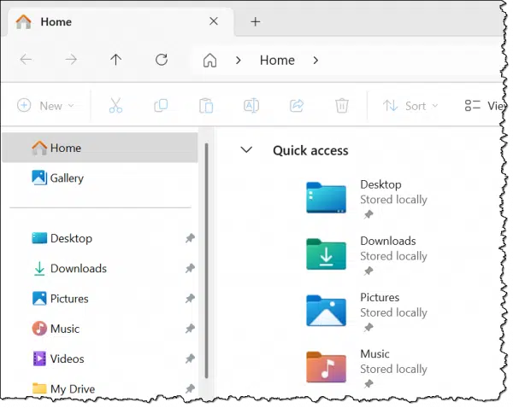Click Home in the address bar

(277, 60)
